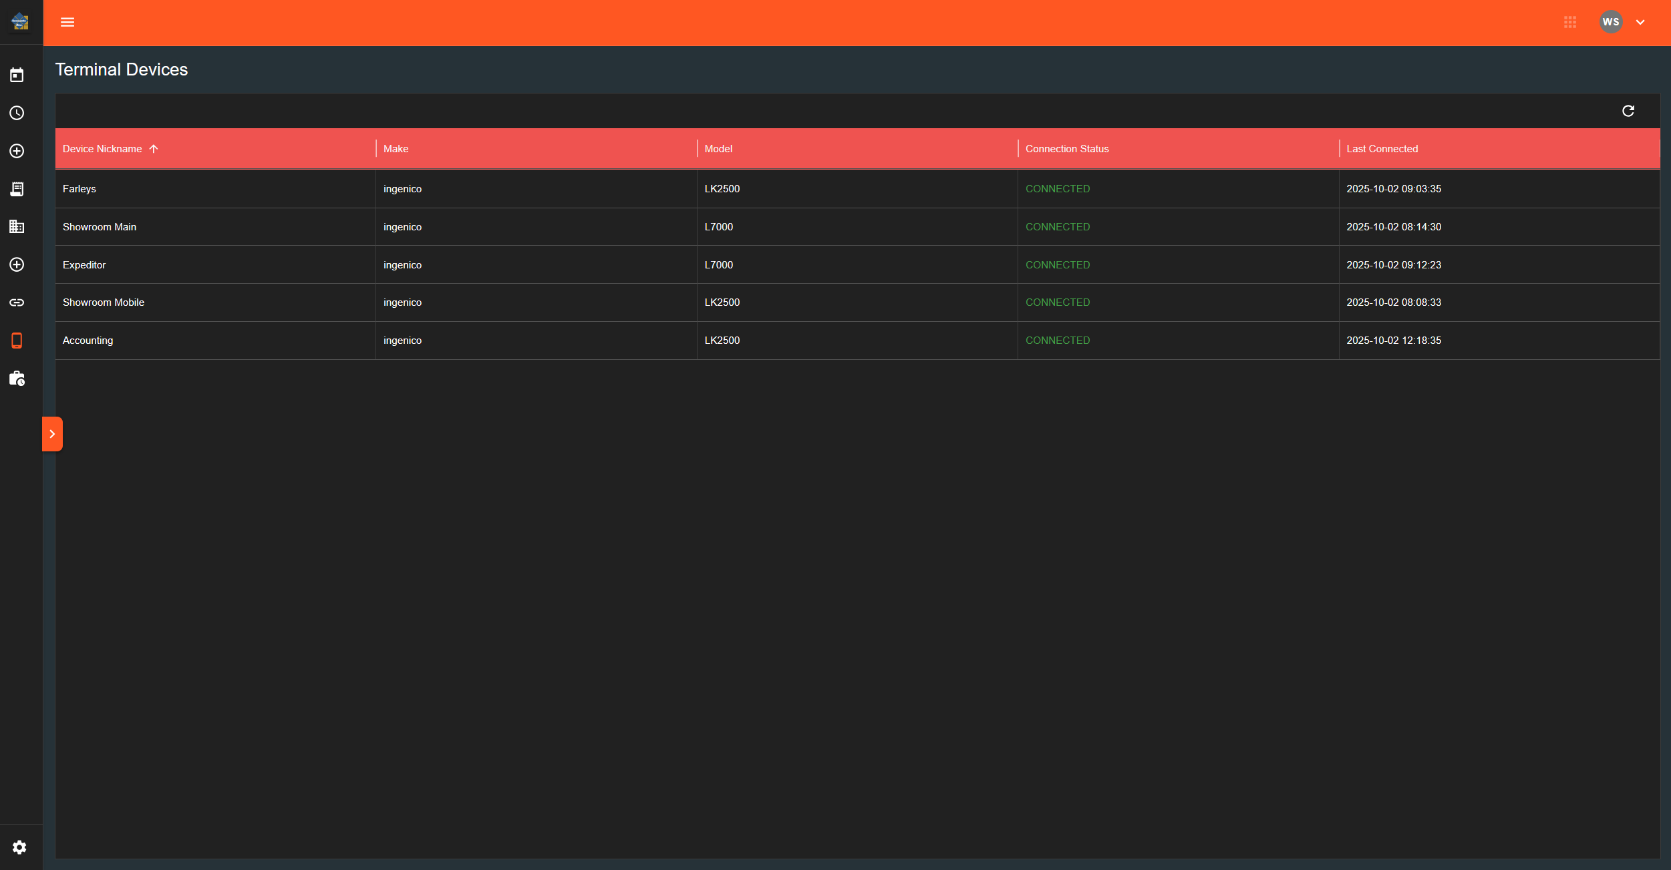Click the refresh icon above the devices table
The image size is (1671, 870).
1628,110
